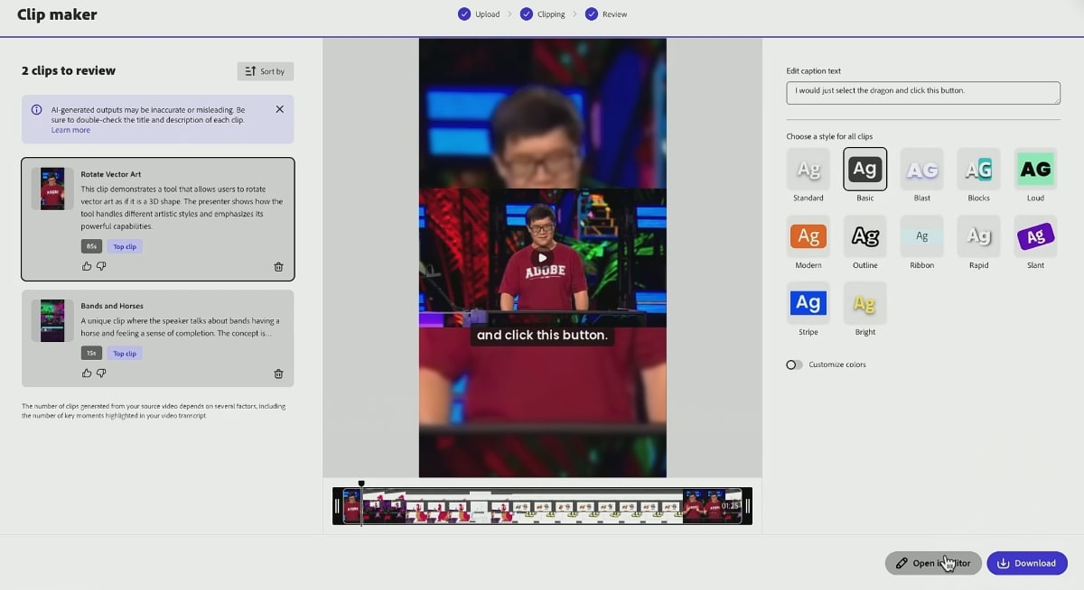The height and width of the screenshot is (590, 1084).
Task: Select the Bands and Horses clip thumbnail
Action: click(52, 320)
